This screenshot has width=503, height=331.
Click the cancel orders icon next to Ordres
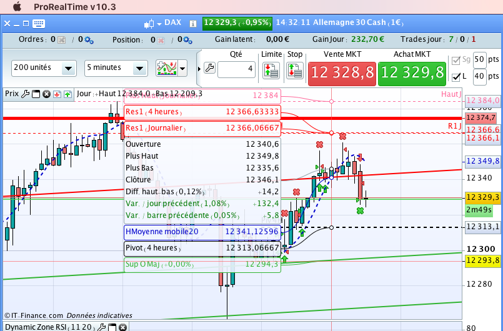tap(62, 40)
